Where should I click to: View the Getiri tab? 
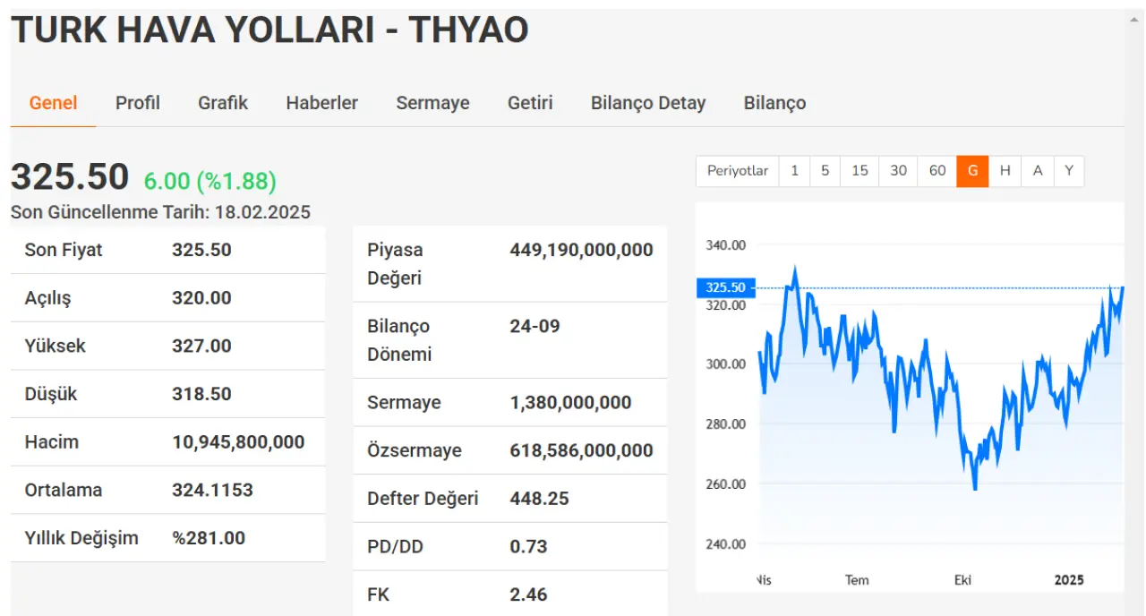click(530, 103)
